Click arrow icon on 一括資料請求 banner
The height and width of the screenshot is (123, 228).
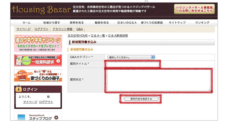(x=58, y=61)
